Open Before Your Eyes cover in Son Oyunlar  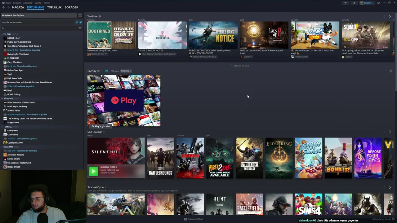point(368,158)
